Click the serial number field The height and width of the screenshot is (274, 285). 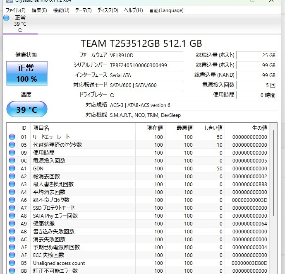point(145,65)
